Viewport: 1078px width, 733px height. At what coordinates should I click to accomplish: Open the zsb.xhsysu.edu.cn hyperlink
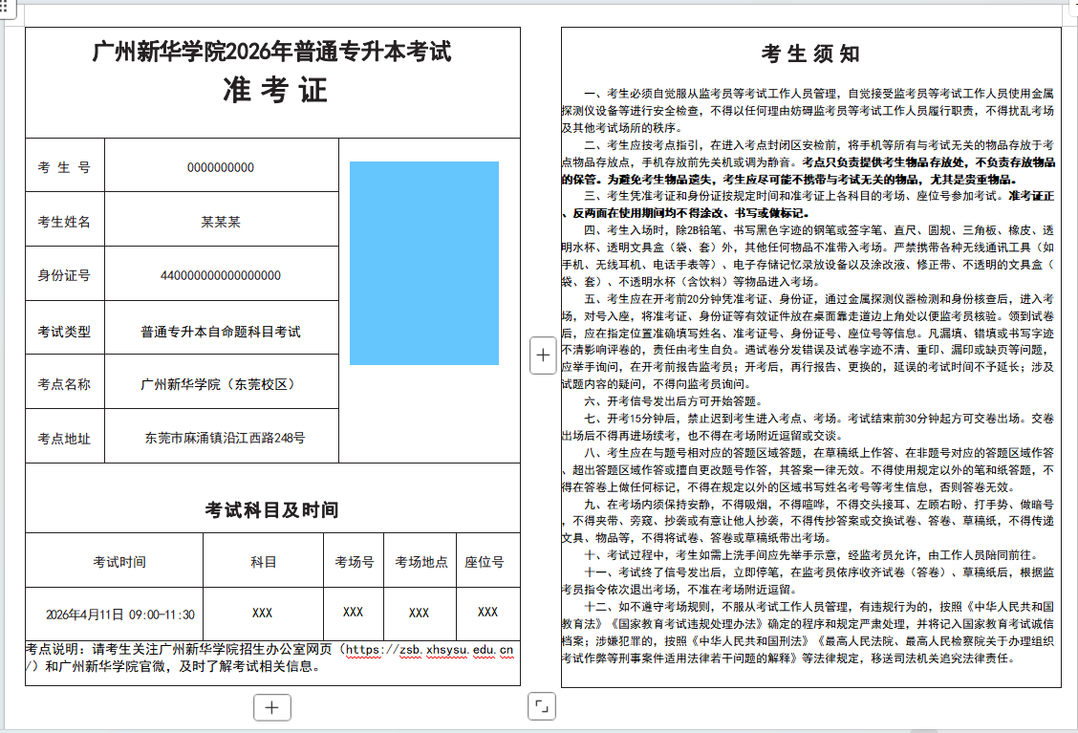[x=428, y=650]
